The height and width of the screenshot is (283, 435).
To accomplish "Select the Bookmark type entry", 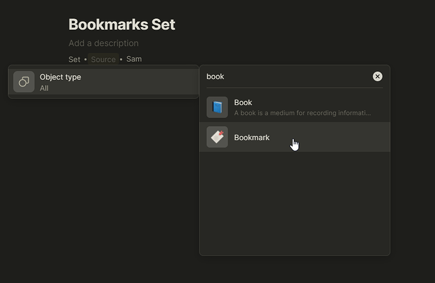I will tap(294, 137).
